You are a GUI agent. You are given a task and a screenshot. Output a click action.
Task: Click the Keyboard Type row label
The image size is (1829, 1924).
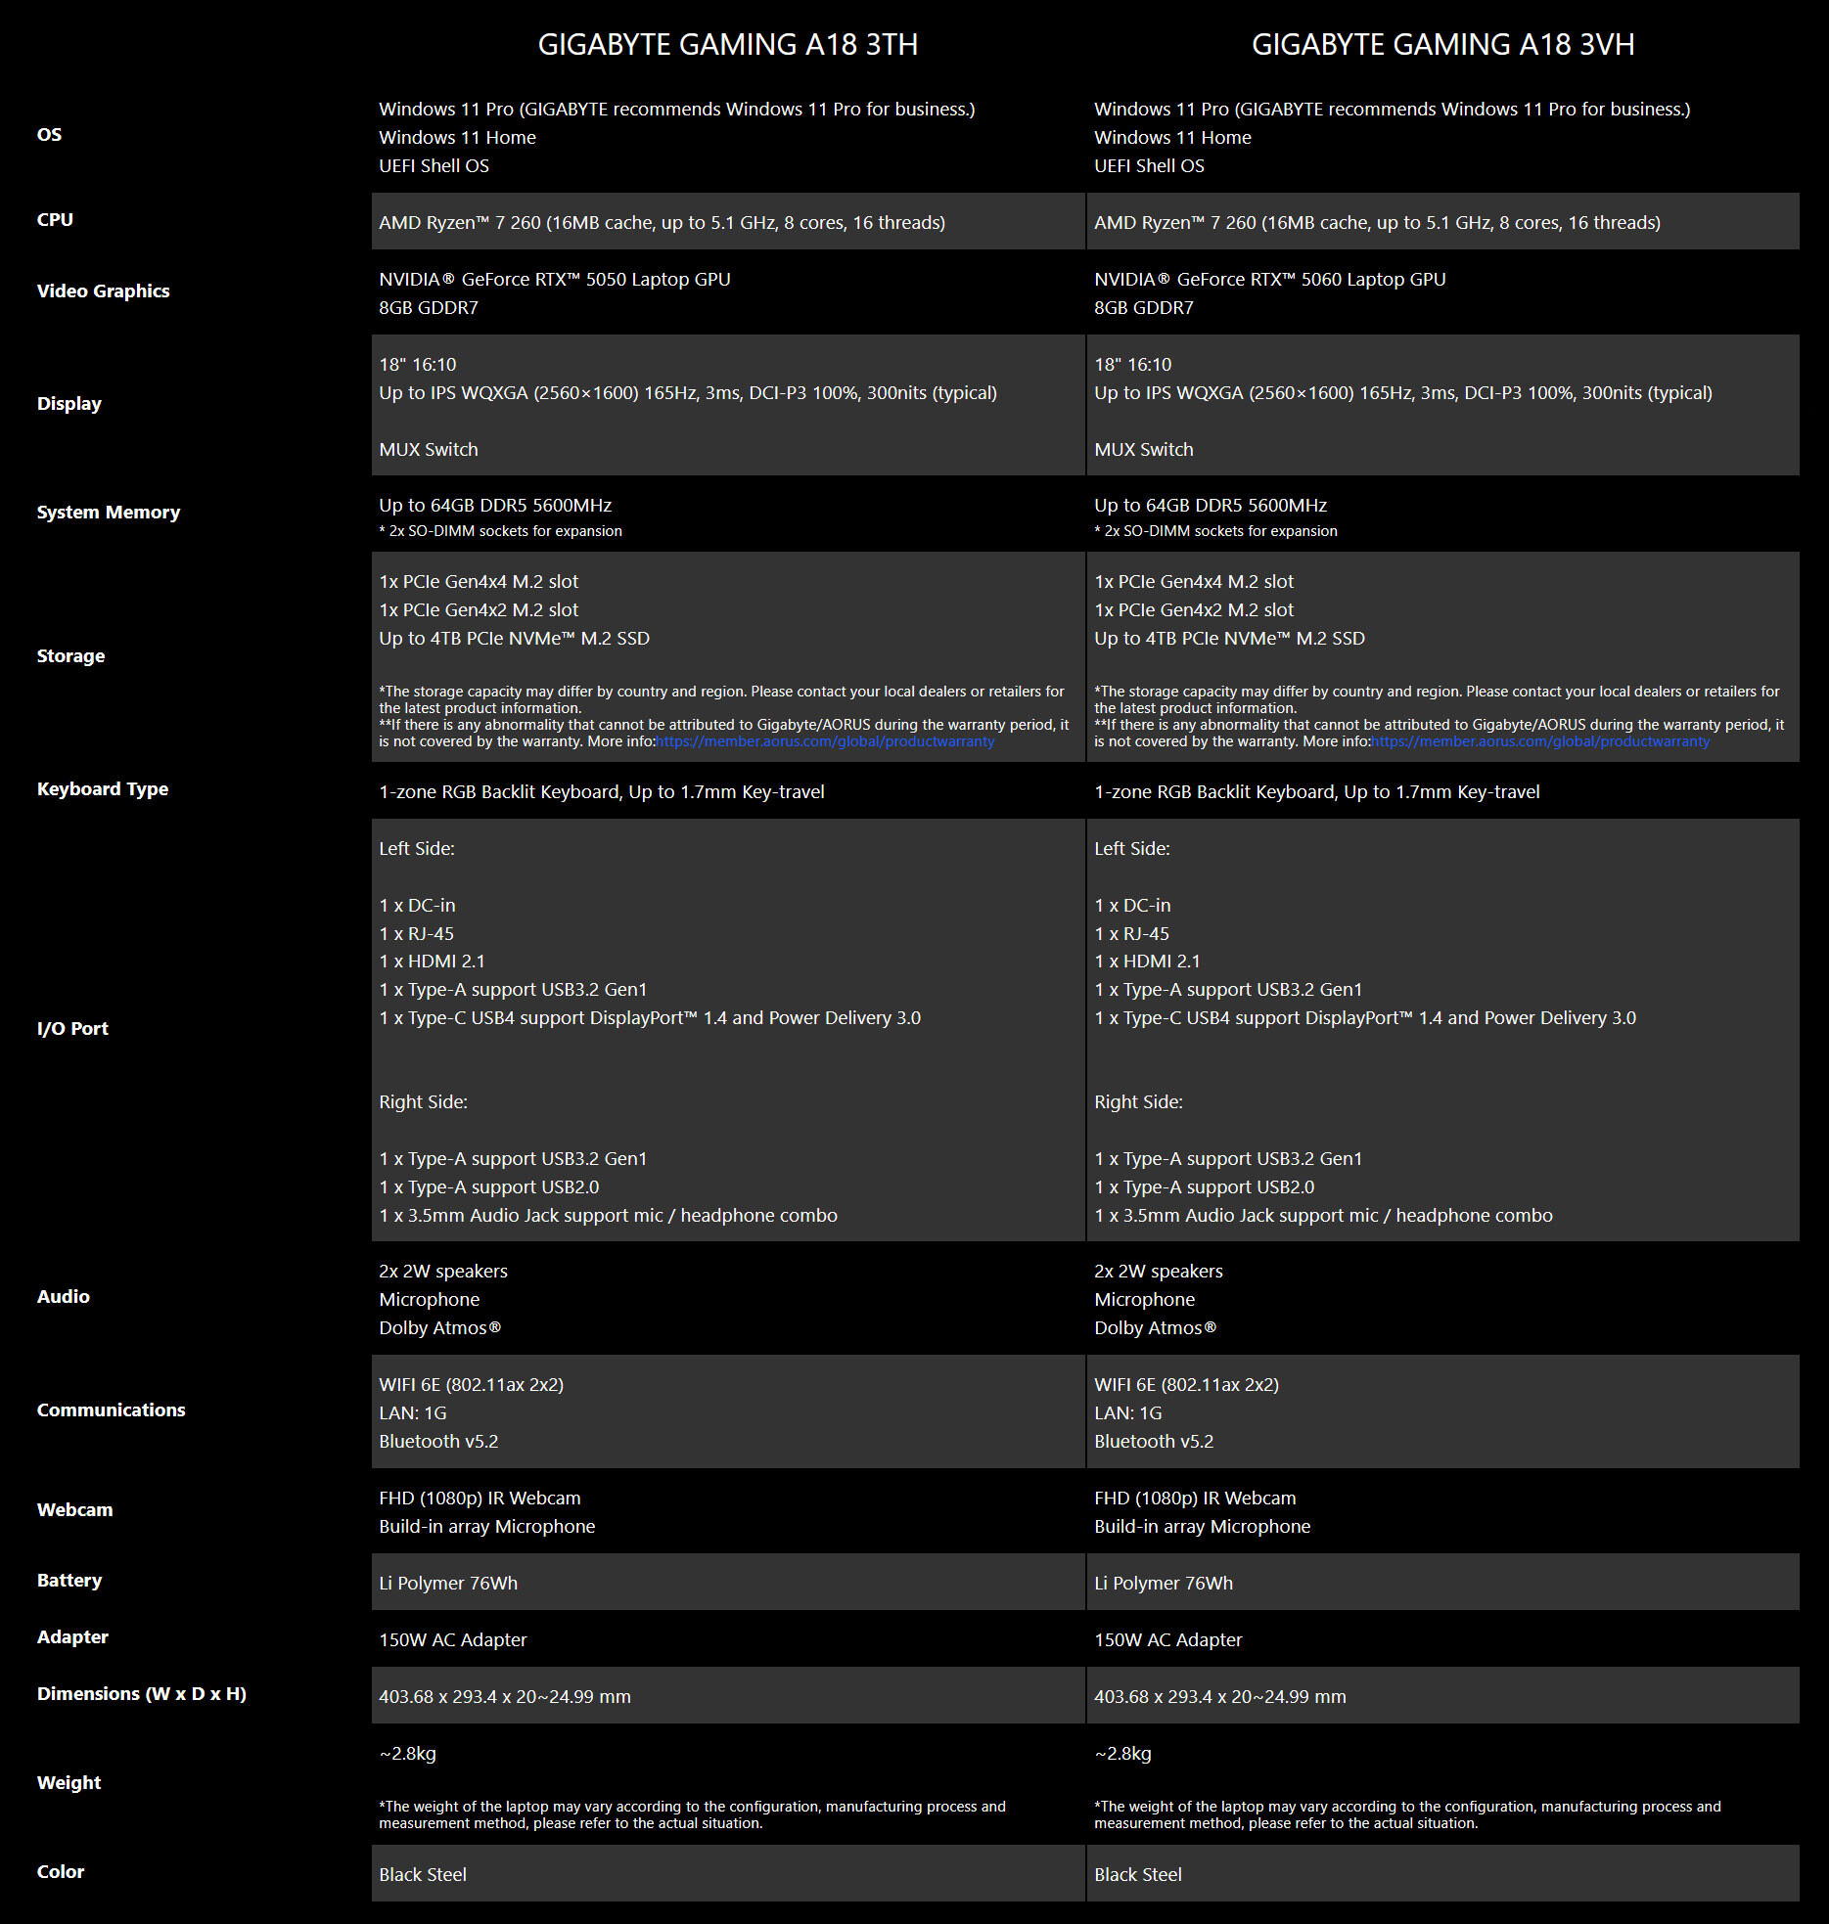click(102, 789)
